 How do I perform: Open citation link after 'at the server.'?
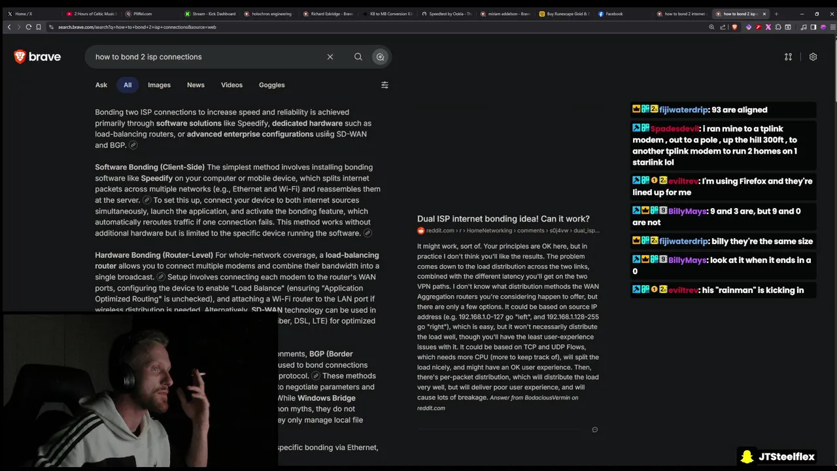(x=147, y=200)
